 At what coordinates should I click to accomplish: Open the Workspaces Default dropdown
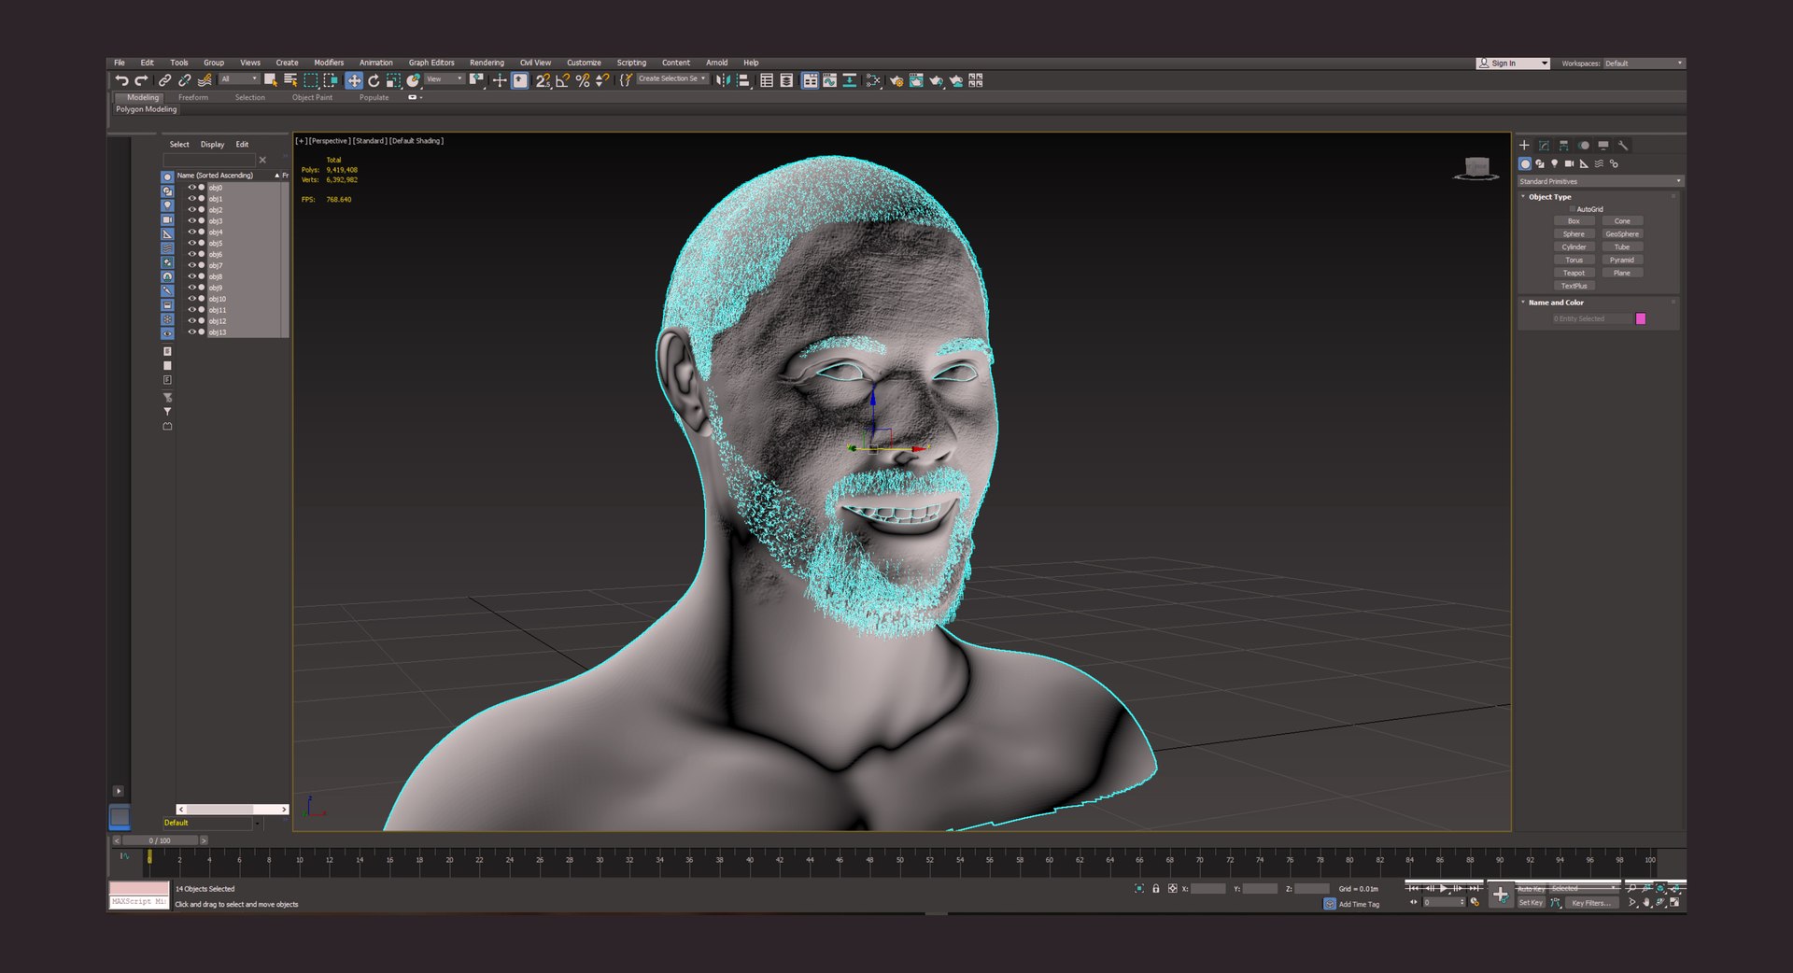point(1644,63)
